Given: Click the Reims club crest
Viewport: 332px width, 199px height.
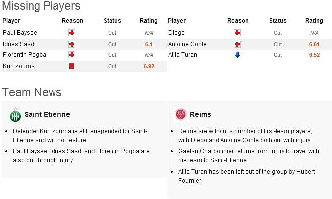Looking at the screenshot, I should [180, 115].
